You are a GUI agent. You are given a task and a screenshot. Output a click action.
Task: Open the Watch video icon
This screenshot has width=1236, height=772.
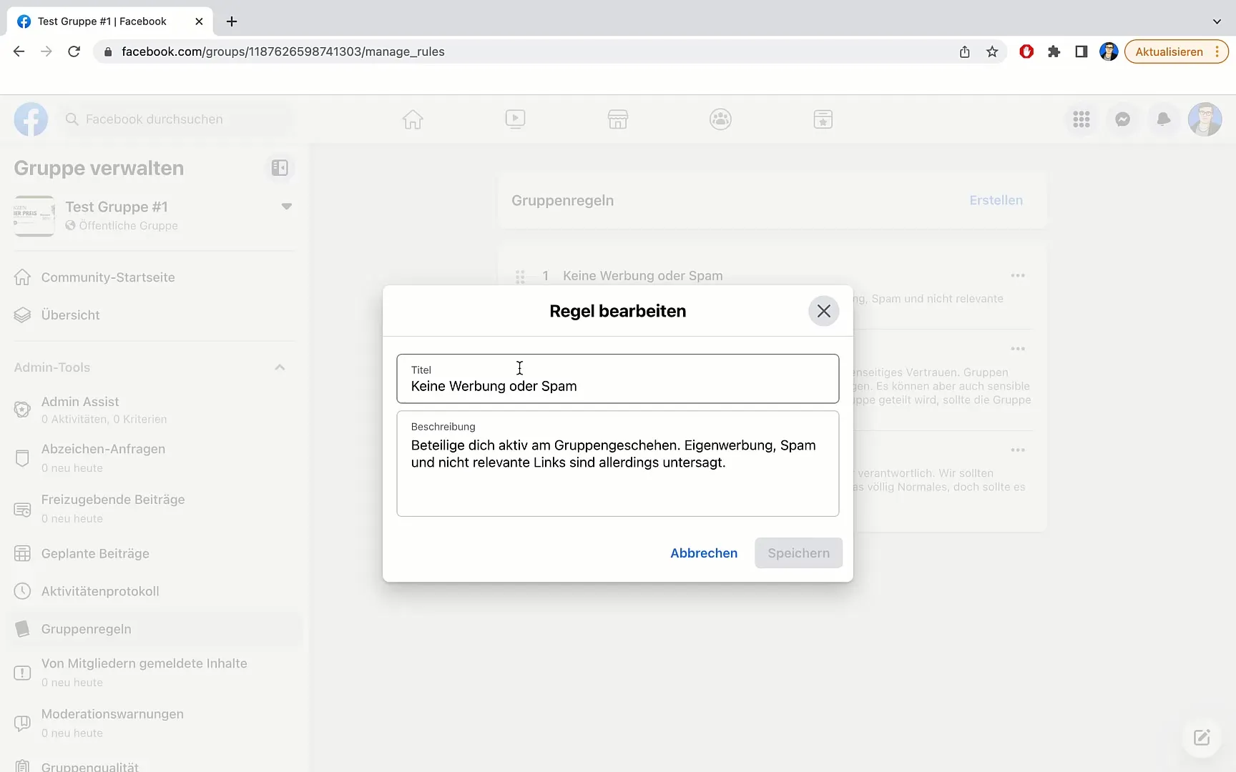[x=515, y=119]
